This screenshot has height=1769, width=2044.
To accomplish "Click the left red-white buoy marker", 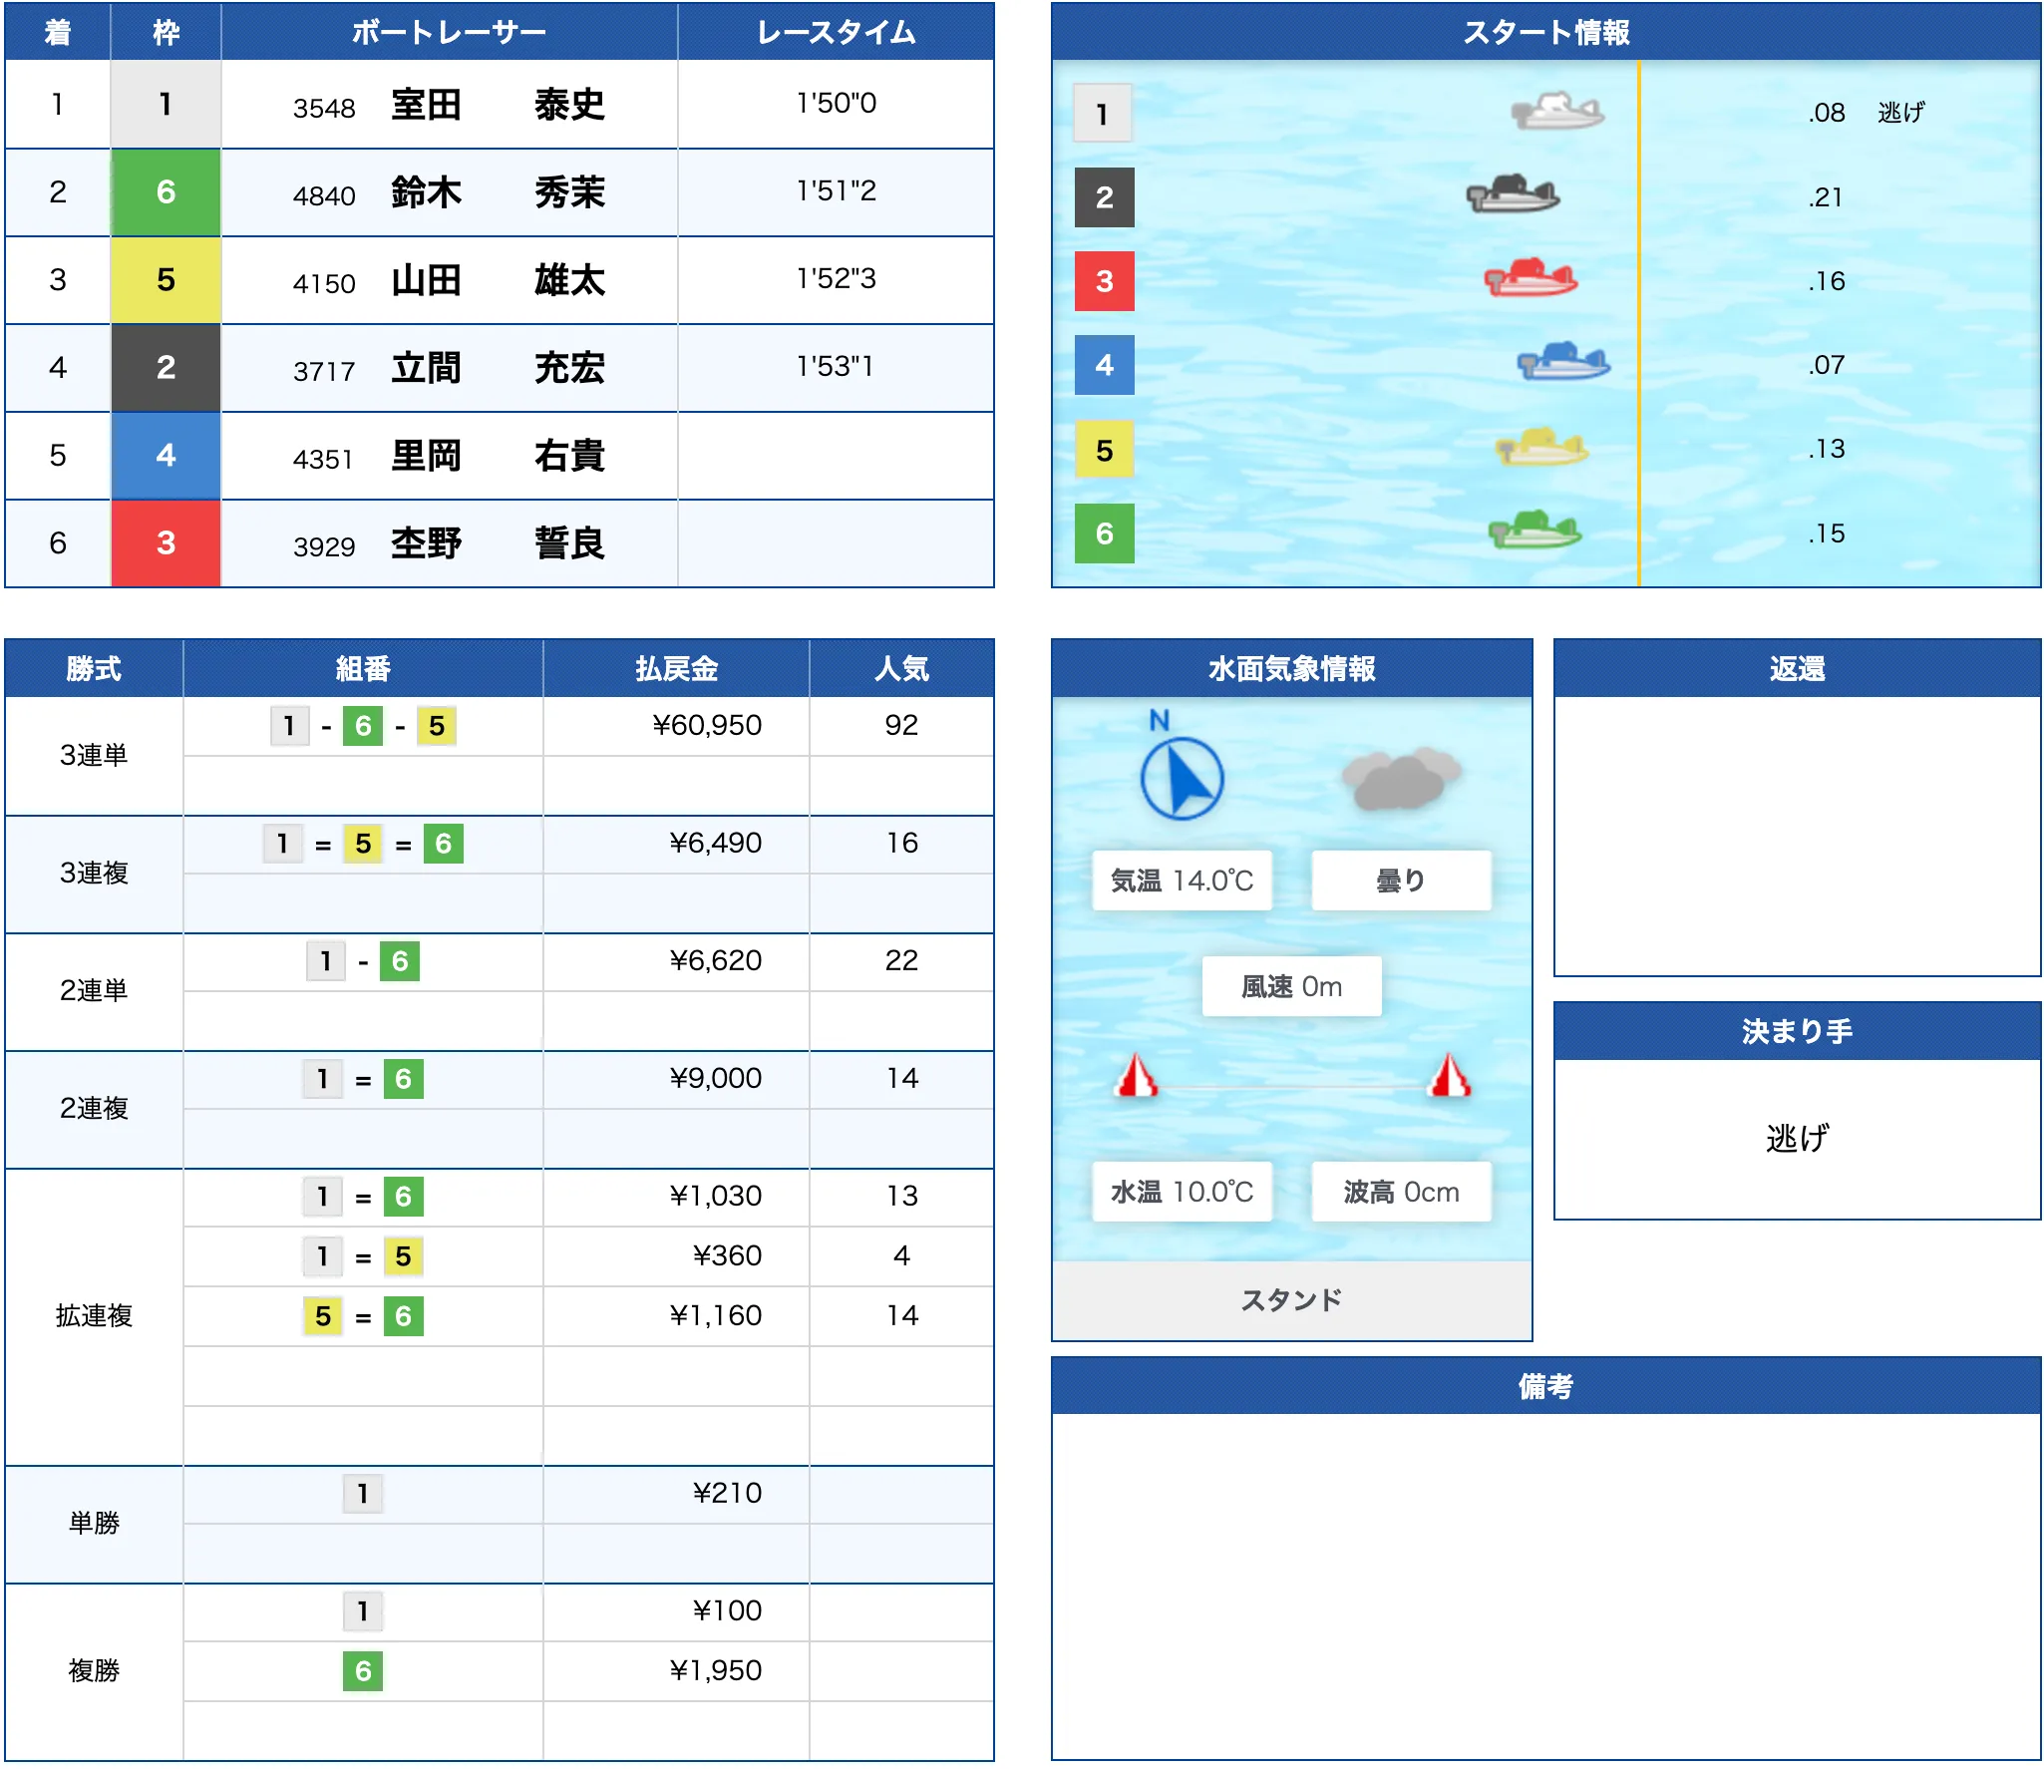I will pos(1137,1075).
